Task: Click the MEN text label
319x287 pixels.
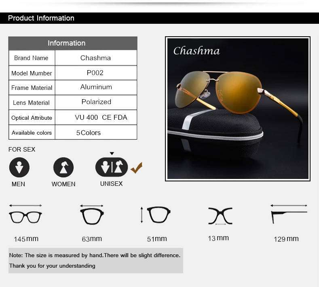Action: point(18,184)
